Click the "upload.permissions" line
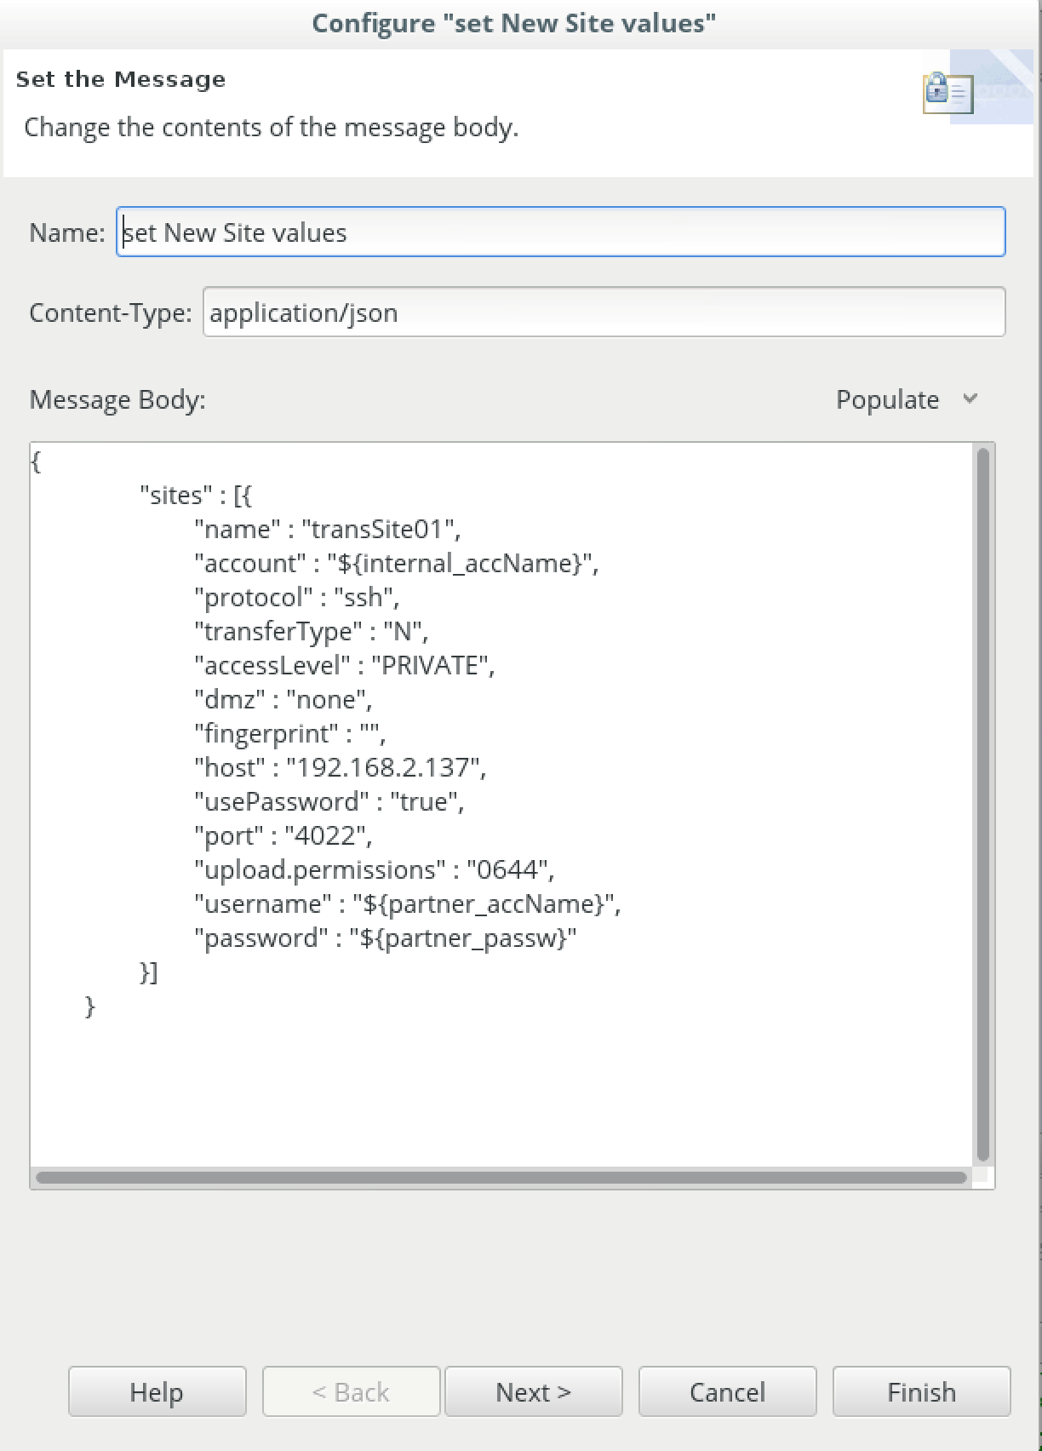 (375, 869)
